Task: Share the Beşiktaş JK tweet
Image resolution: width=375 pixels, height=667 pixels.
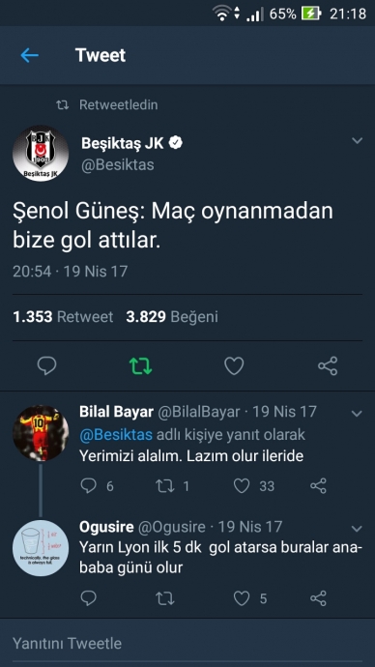Action: pyautogui.click(x=328, y=365)
